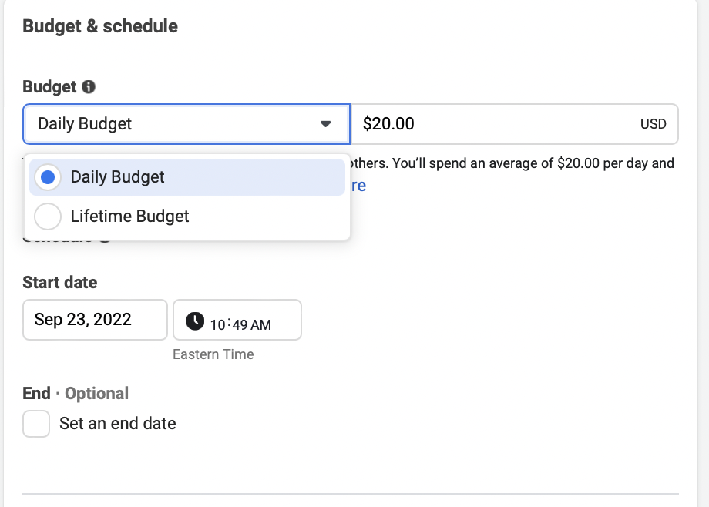Select the Lifetime Budget radio button
Image resolution: width=709 pixels, height=507 pixels.
click(x=48, y=217)
